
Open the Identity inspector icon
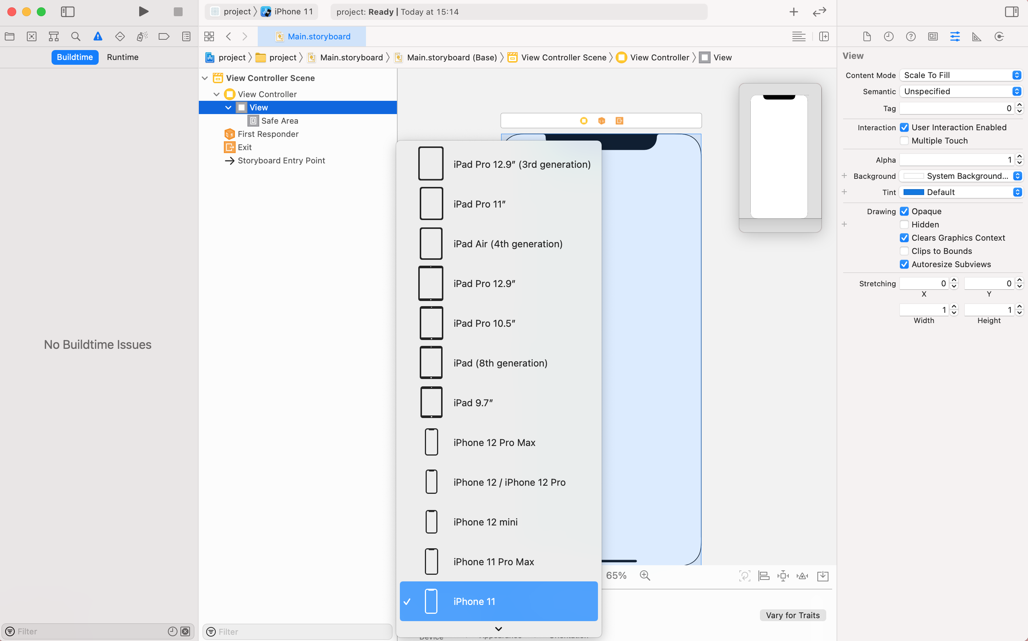click(933, 36)
